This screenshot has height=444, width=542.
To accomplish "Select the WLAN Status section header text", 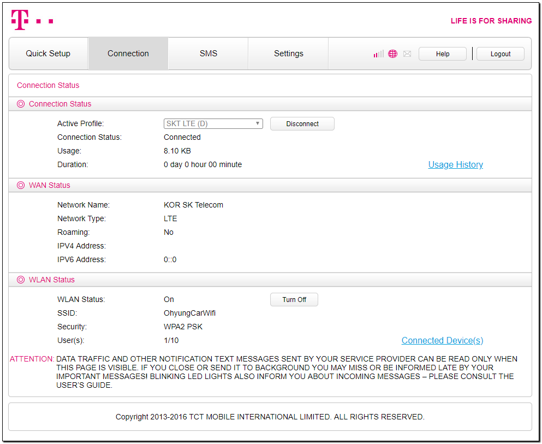I will [x=52, y=280].
